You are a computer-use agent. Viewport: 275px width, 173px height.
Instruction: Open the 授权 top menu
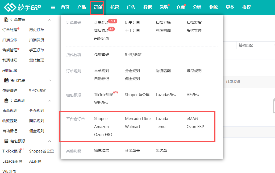(x=247, y=7)
